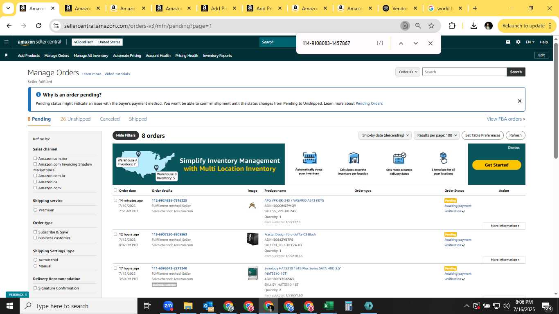Go to next find-in-page match
This screenshot has width=559, height=314.
click(x=416, y=43)
